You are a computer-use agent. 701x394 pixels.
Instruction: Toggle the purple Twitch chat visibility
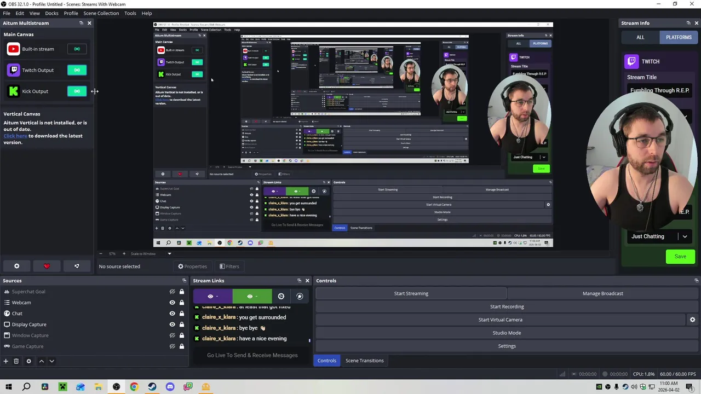point(212,296)
